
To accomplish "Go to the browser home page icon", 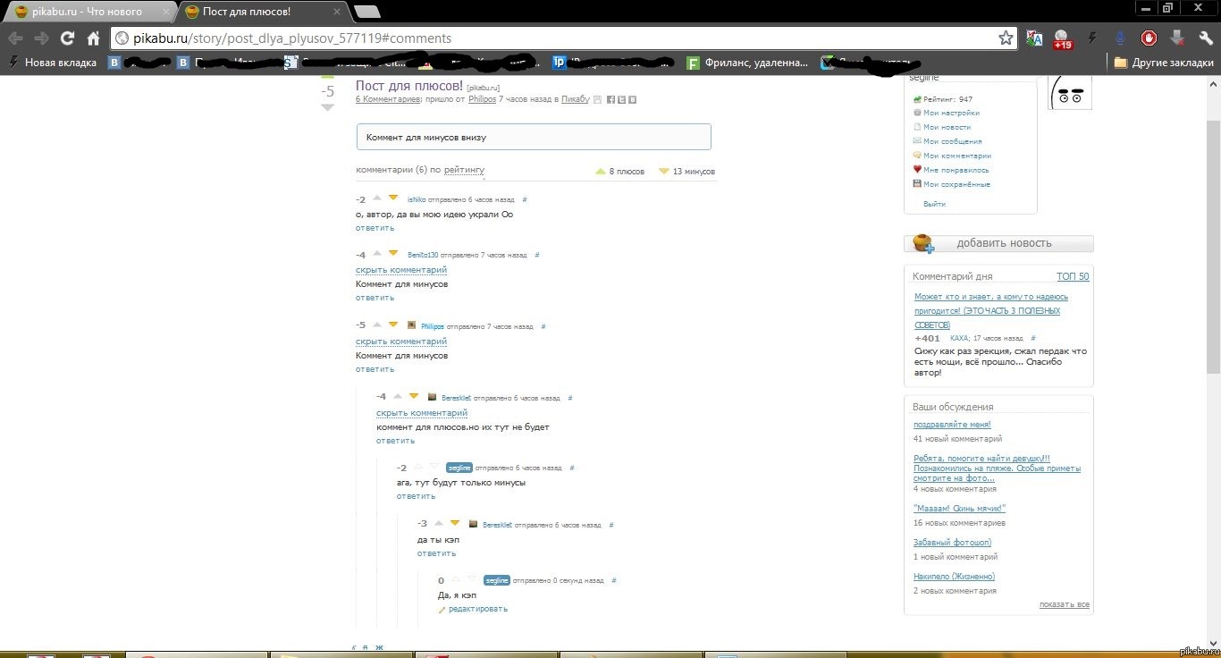I will (x=93, y=38).
